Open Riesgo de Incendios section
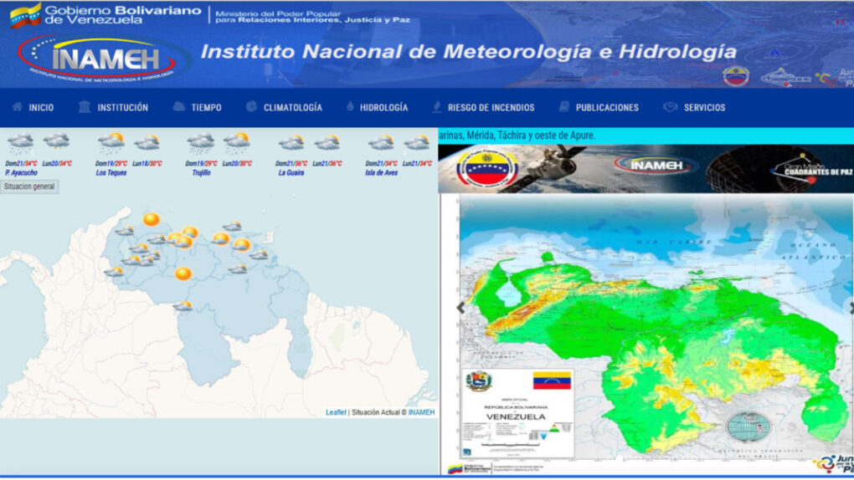854x480 pixels. (x=483, y=107)
